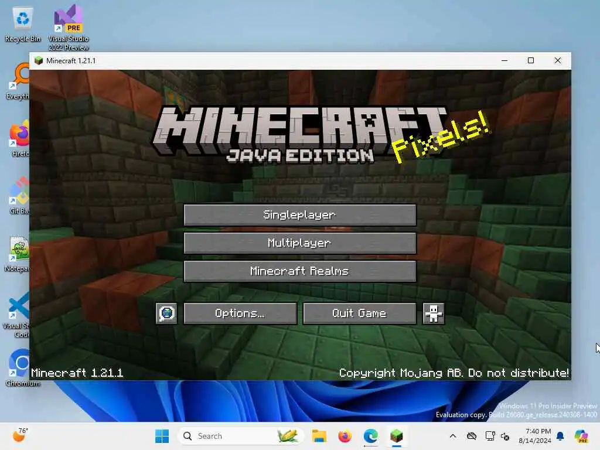Screen dimensions: 600x450
Task: Minimize the Minecraft window
Action: [504, 60]
